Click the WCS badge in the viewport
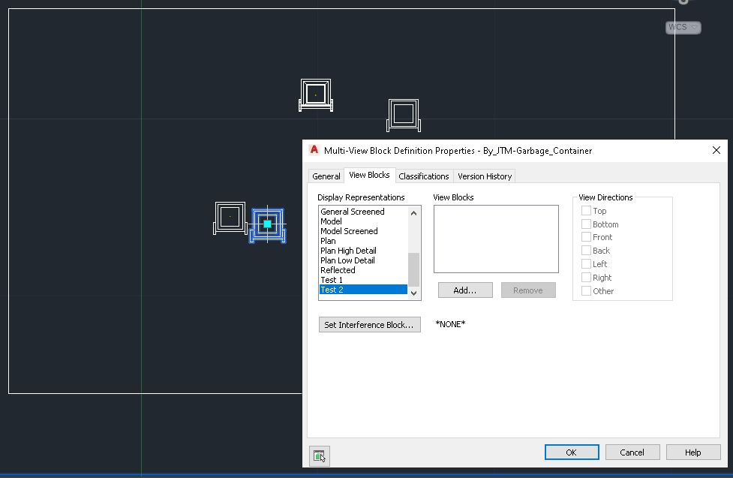 (677, 27)
